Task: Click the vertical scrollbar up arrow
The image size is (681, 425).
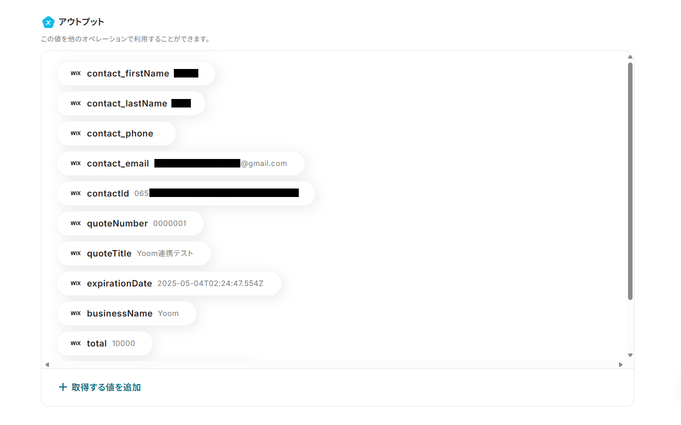Action: click(x=630, y=56)
